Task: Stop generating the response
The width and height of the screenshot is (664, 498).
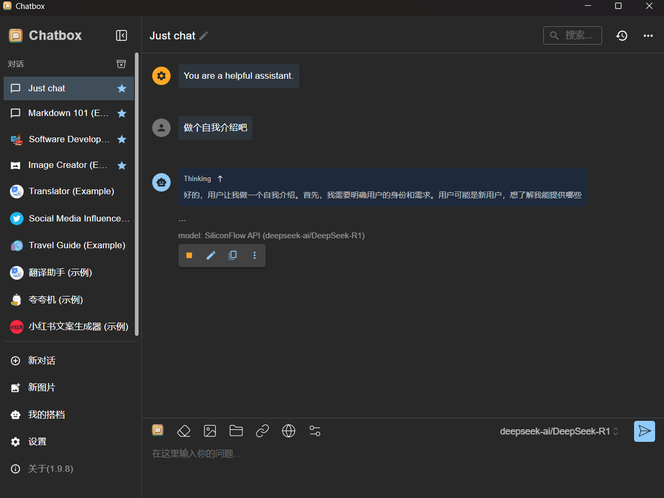Action: coord(189,256)
